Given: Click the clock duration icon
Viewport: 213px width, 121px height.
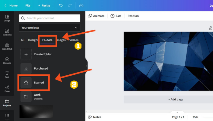Looking at the screenshot, I should 112,16.
